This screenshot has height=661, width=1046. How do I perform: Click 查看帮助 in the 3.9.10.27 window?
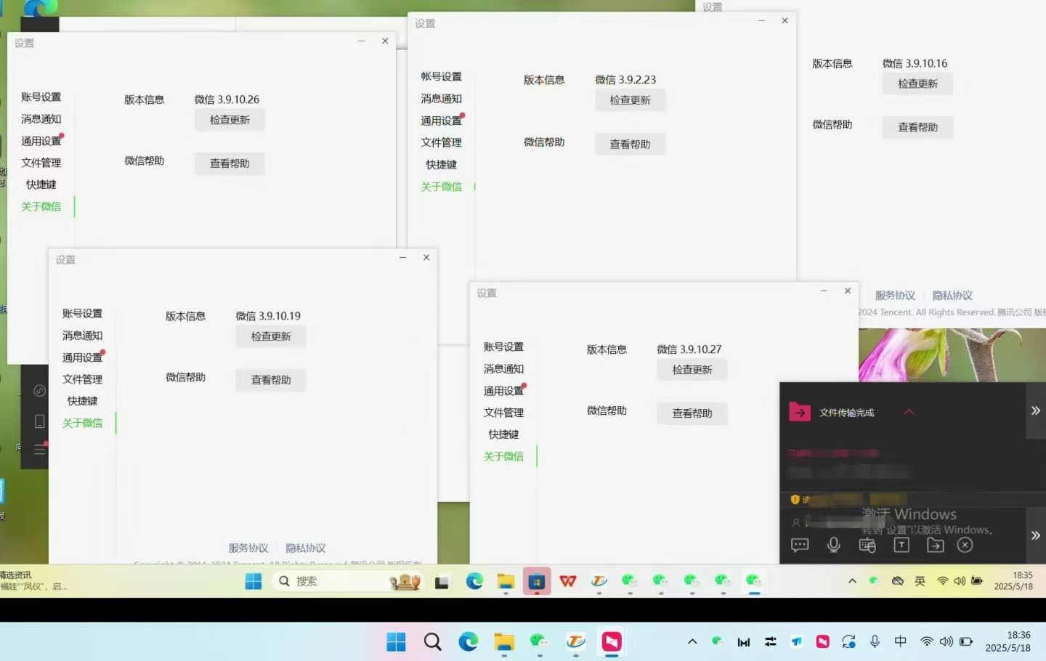pos(692,413)
